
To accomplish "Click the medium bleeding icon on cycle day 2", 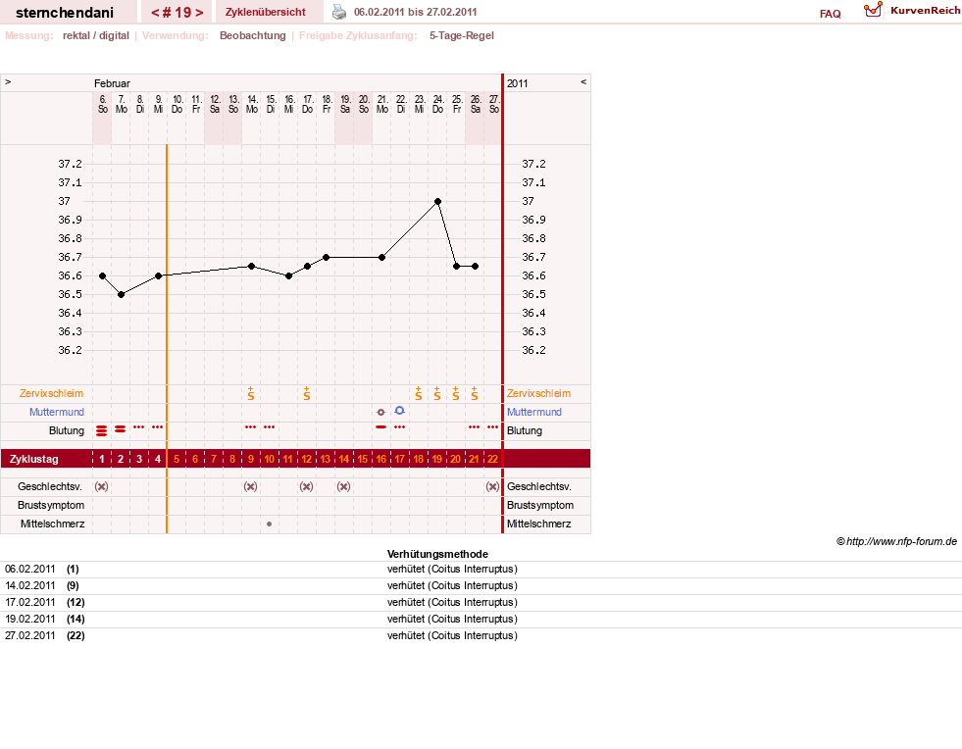I will pyautogui.click(x=121, y=428).
